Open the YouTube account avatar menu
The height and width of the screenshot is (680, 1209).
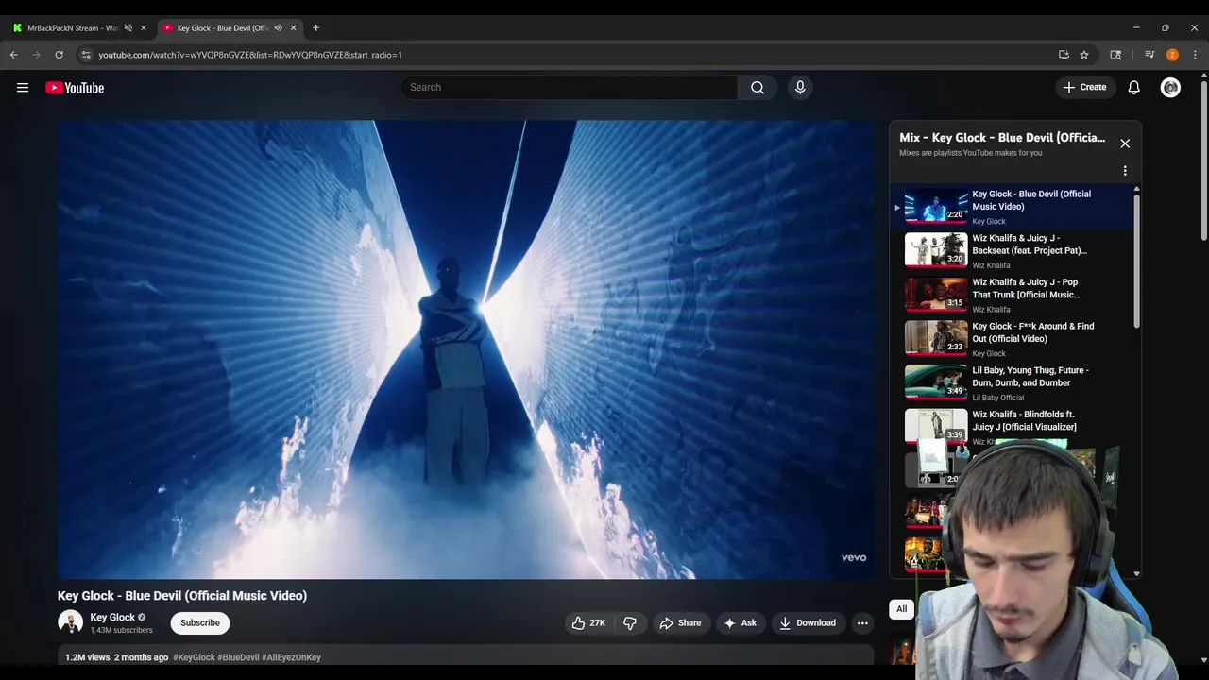point(1170,87)
